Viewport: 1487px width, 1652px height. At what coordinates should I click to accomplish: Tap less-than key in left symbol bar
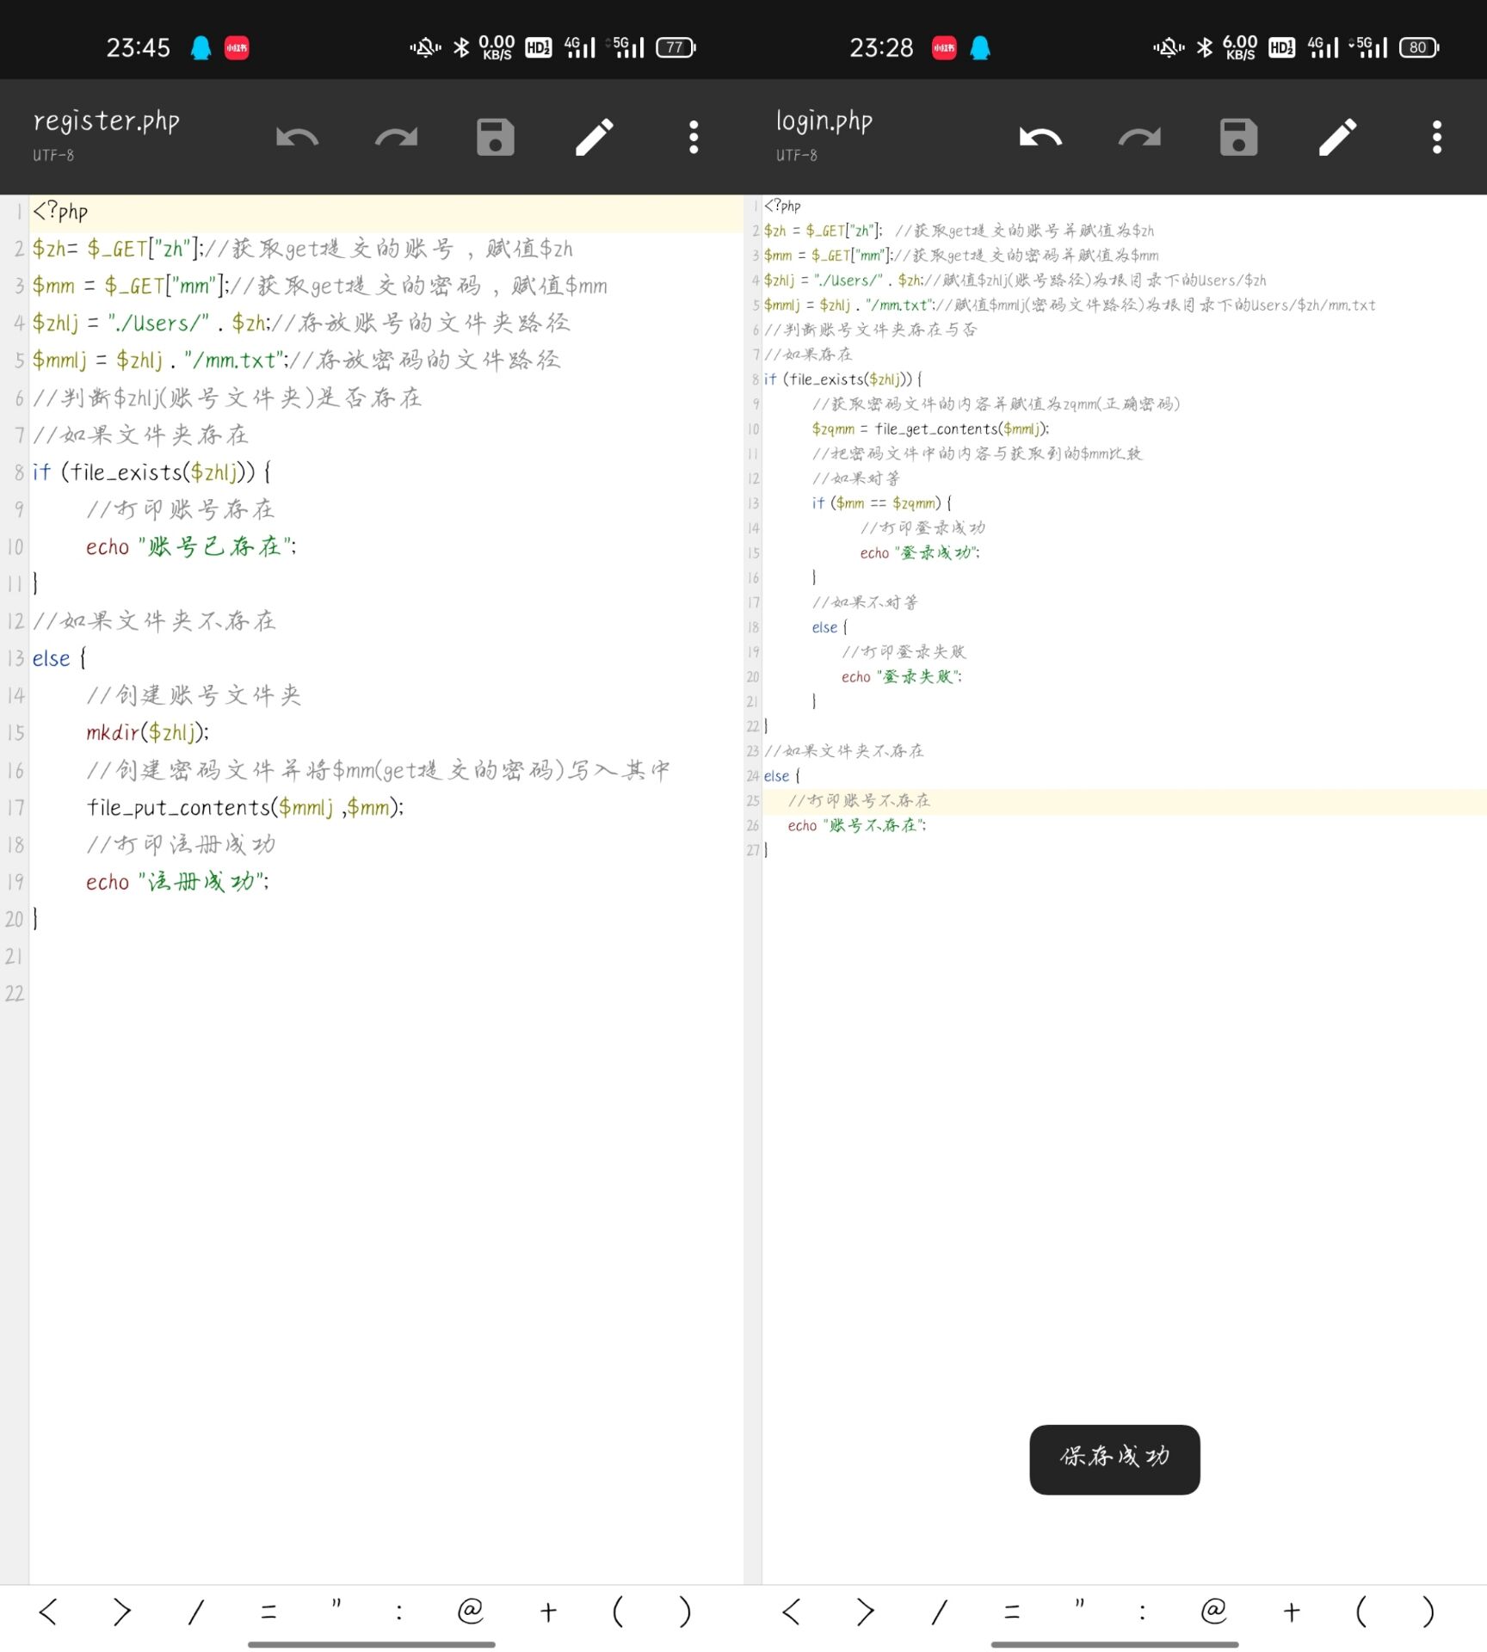click(48, 1611)
